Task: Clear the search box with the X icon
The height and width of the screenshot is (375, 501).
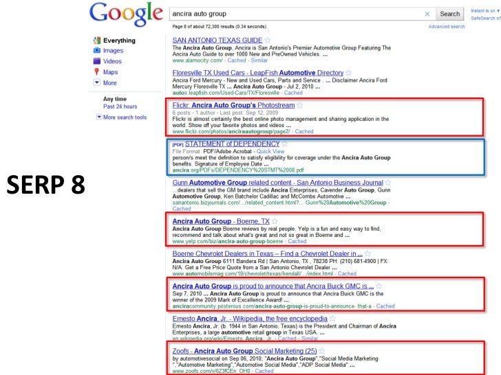Action: [x=427, y=14]
